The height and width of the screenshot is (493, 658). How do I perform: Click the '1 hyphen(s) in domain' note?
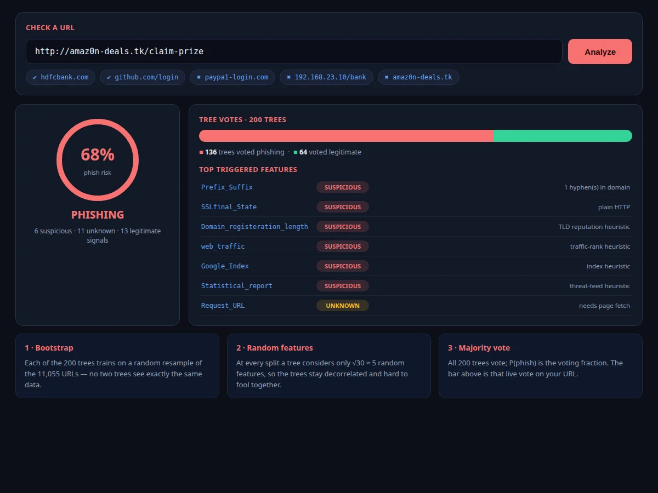point(597,187)
